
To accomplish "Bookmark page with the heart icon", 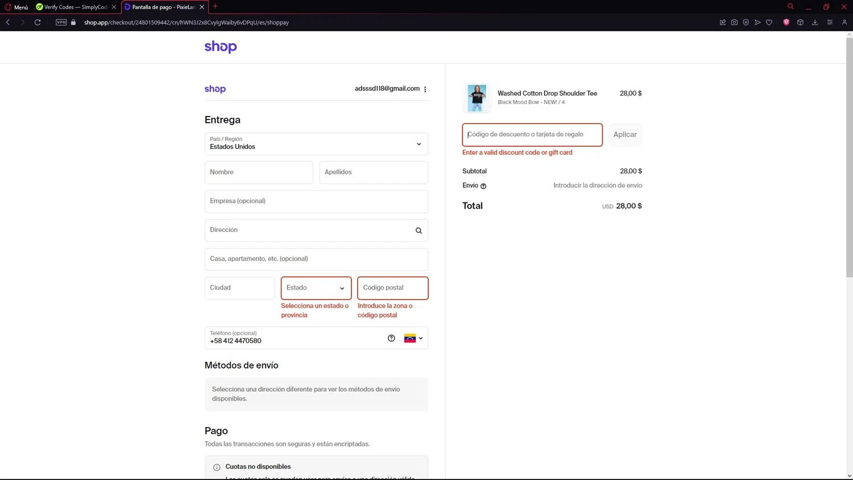I will pyautogui.click(x=769, y=22).
